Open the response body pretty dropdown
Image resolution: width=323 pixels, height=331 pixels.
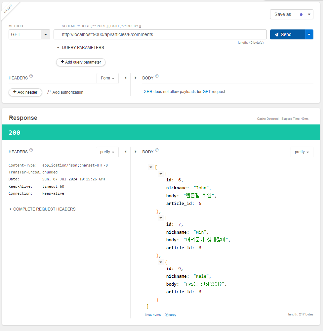pos(302,152)
